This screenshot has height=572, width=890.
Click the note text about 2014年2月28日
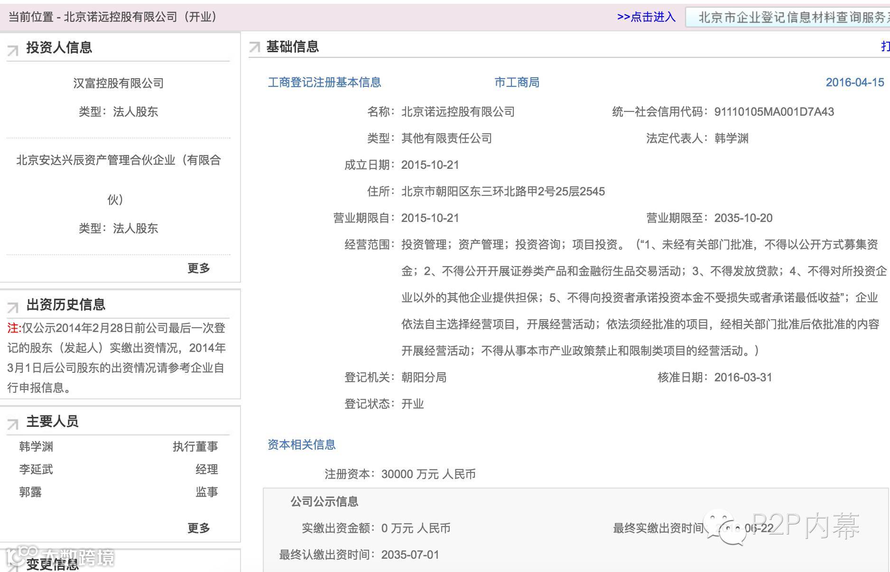116,358
